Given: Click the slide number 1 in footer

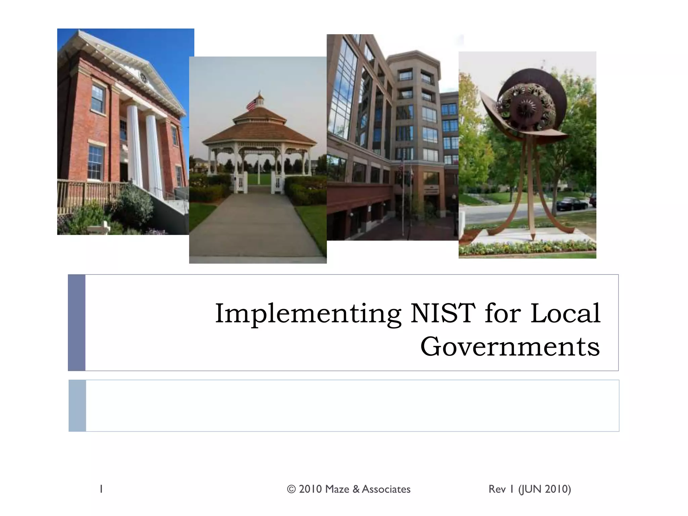Looking at the screenshot, I should pos(101,489).
